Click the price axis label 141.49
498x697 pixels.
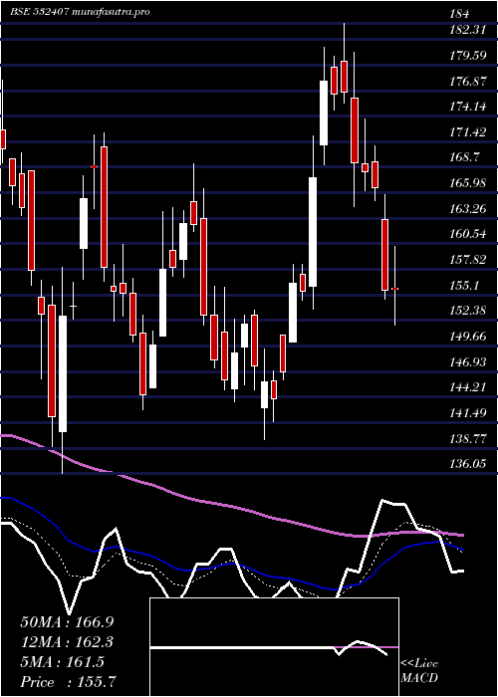pyautogui.click(x=467, y=413)
